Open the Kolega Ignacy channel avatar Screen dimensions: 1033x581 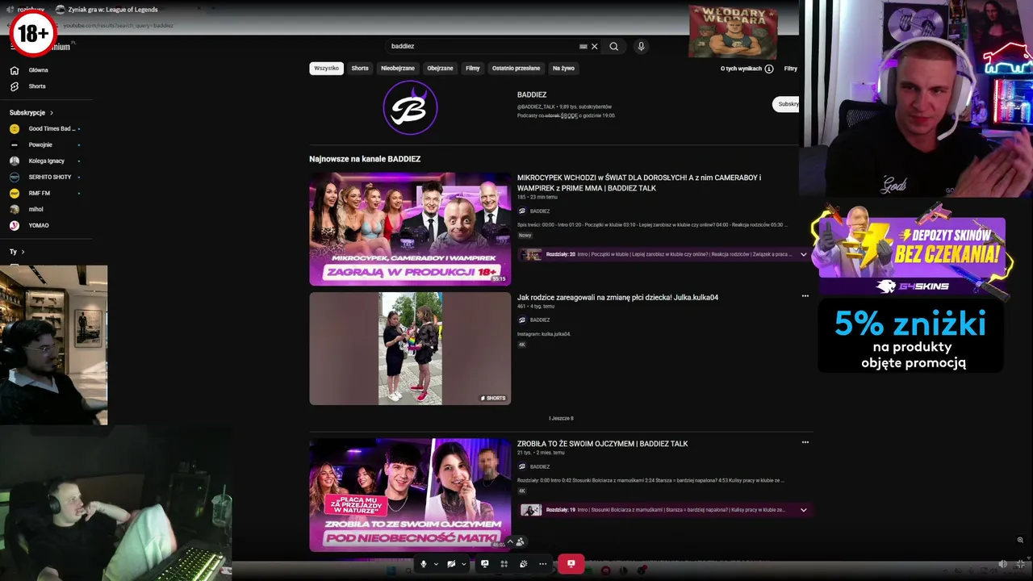(x=14, y=161)
